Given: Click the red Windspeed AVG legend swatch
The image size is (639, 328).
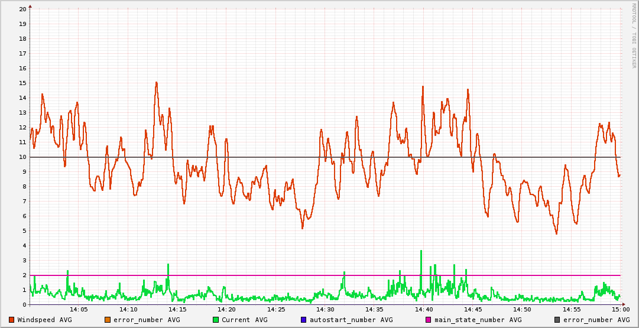Looking at the screenshot, I should [x=12, y=320].
